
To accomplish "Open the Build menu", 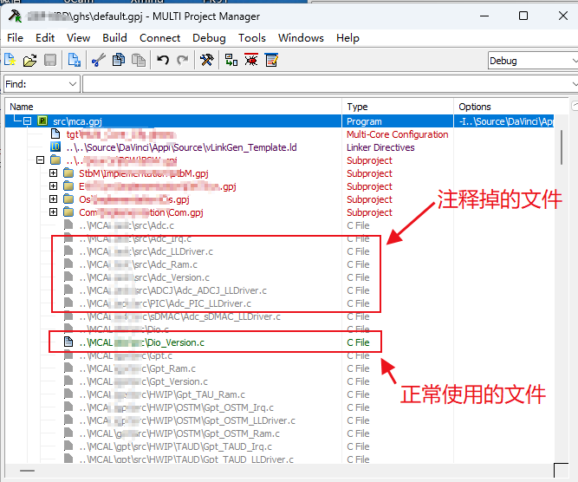I will [114, 37].
